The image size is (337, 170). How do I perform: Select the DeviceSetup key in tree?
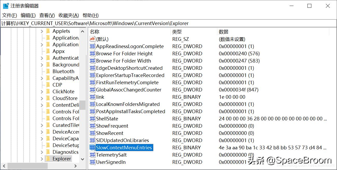tap(66, 145)
